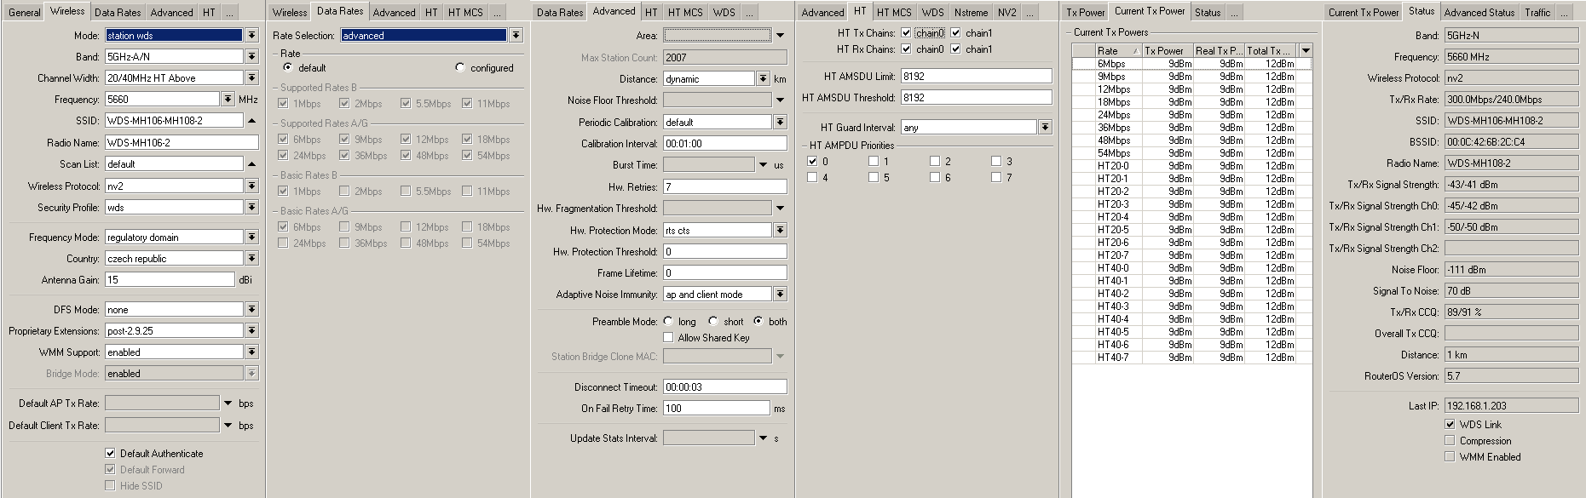Screen dimensions: 1586x498
Task: Open the WMM Support dropdown
Action: click(x=251, y=352)
